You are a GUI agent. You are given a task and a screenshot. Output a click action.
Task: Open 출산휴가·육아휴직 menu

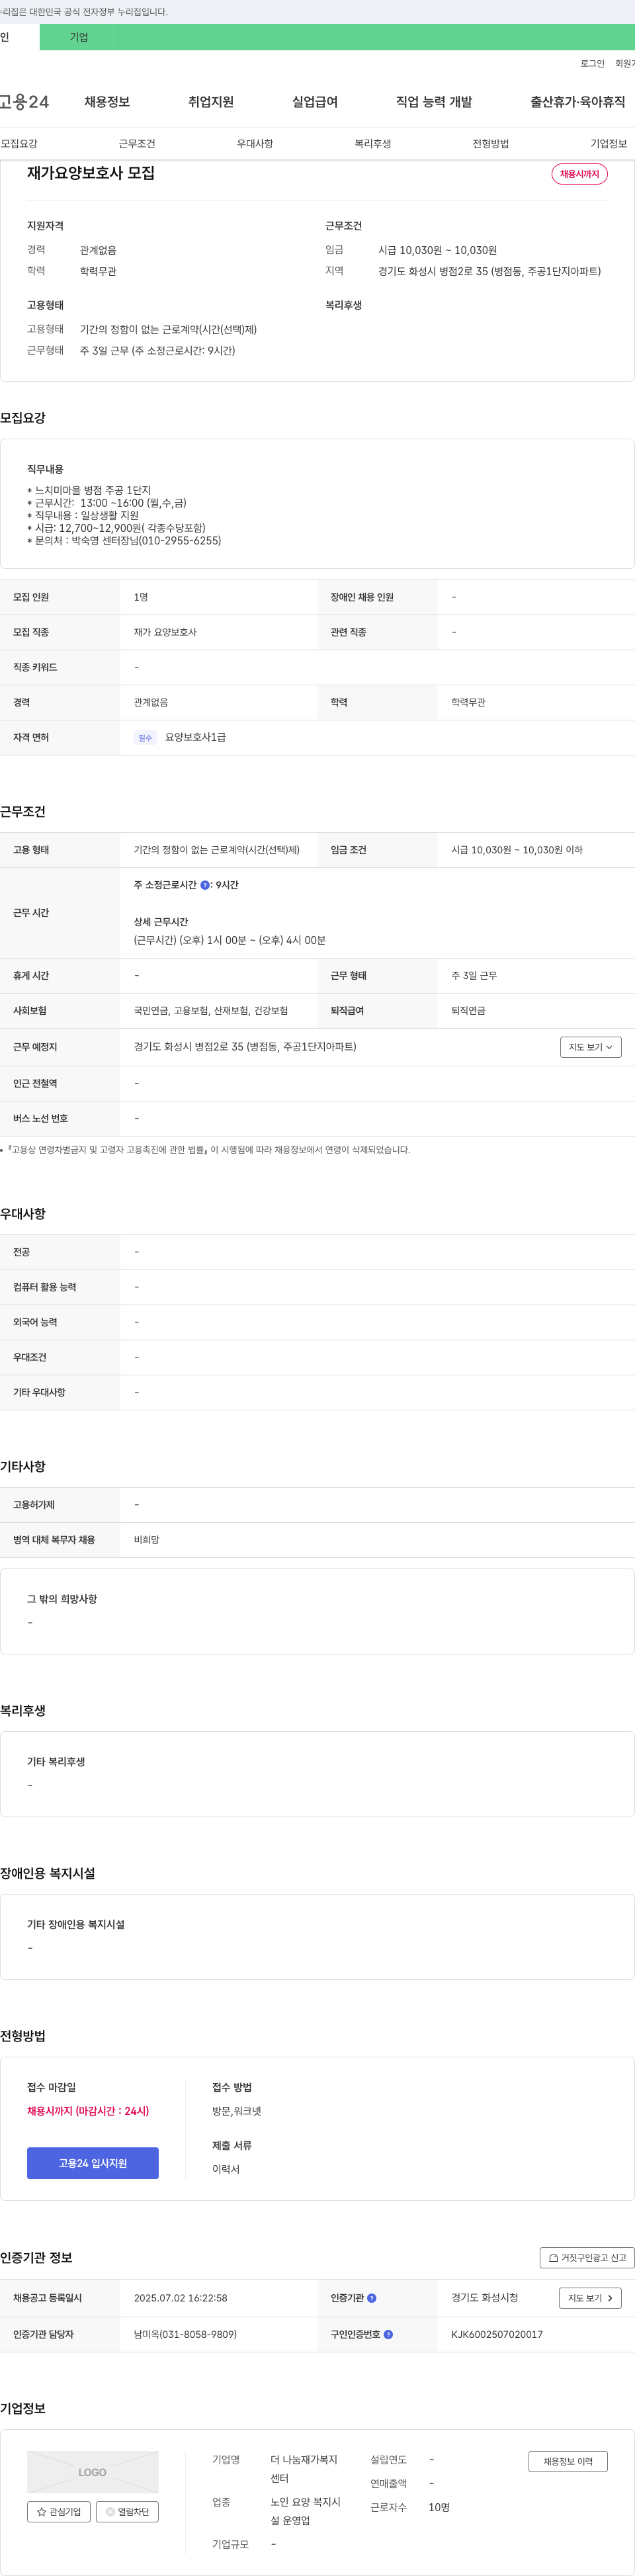pos(578,102)
